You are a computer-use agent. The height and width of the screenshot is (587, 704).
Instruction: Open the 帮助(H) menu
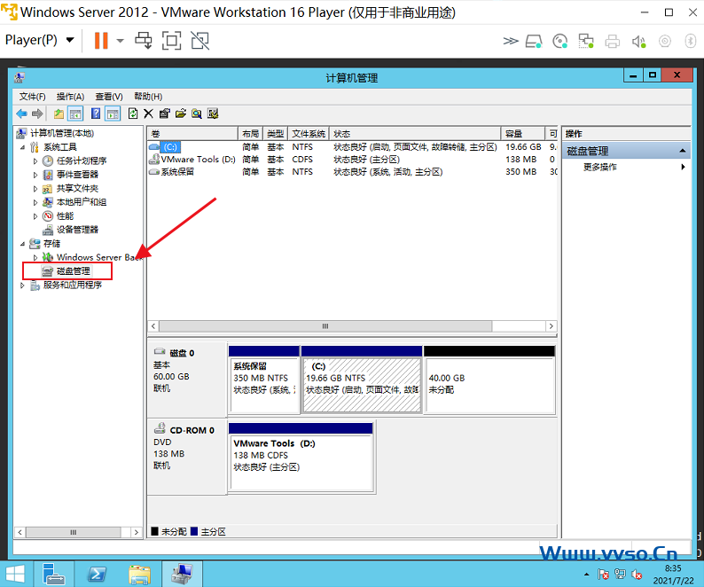click(x=148, y=97)
